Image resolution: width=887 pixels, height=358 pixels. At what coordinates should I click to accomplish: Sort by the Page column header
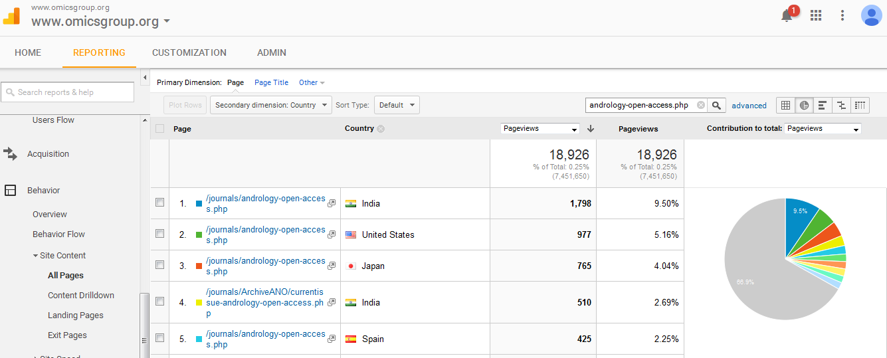pos(182,129)
